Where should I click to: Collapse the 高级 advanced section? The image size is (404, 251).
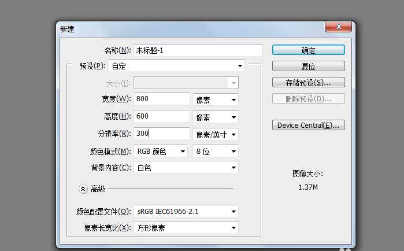click(83, 189)
